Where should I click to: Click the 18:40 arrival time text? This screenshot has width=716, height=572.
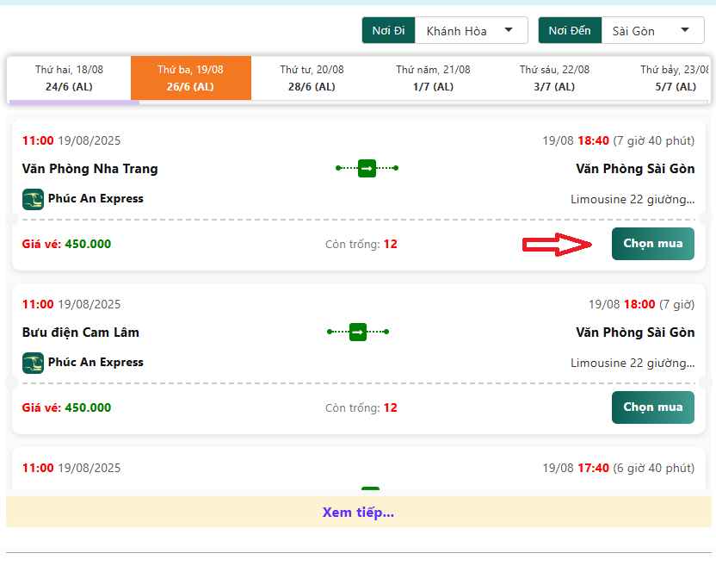click(593, 140)
